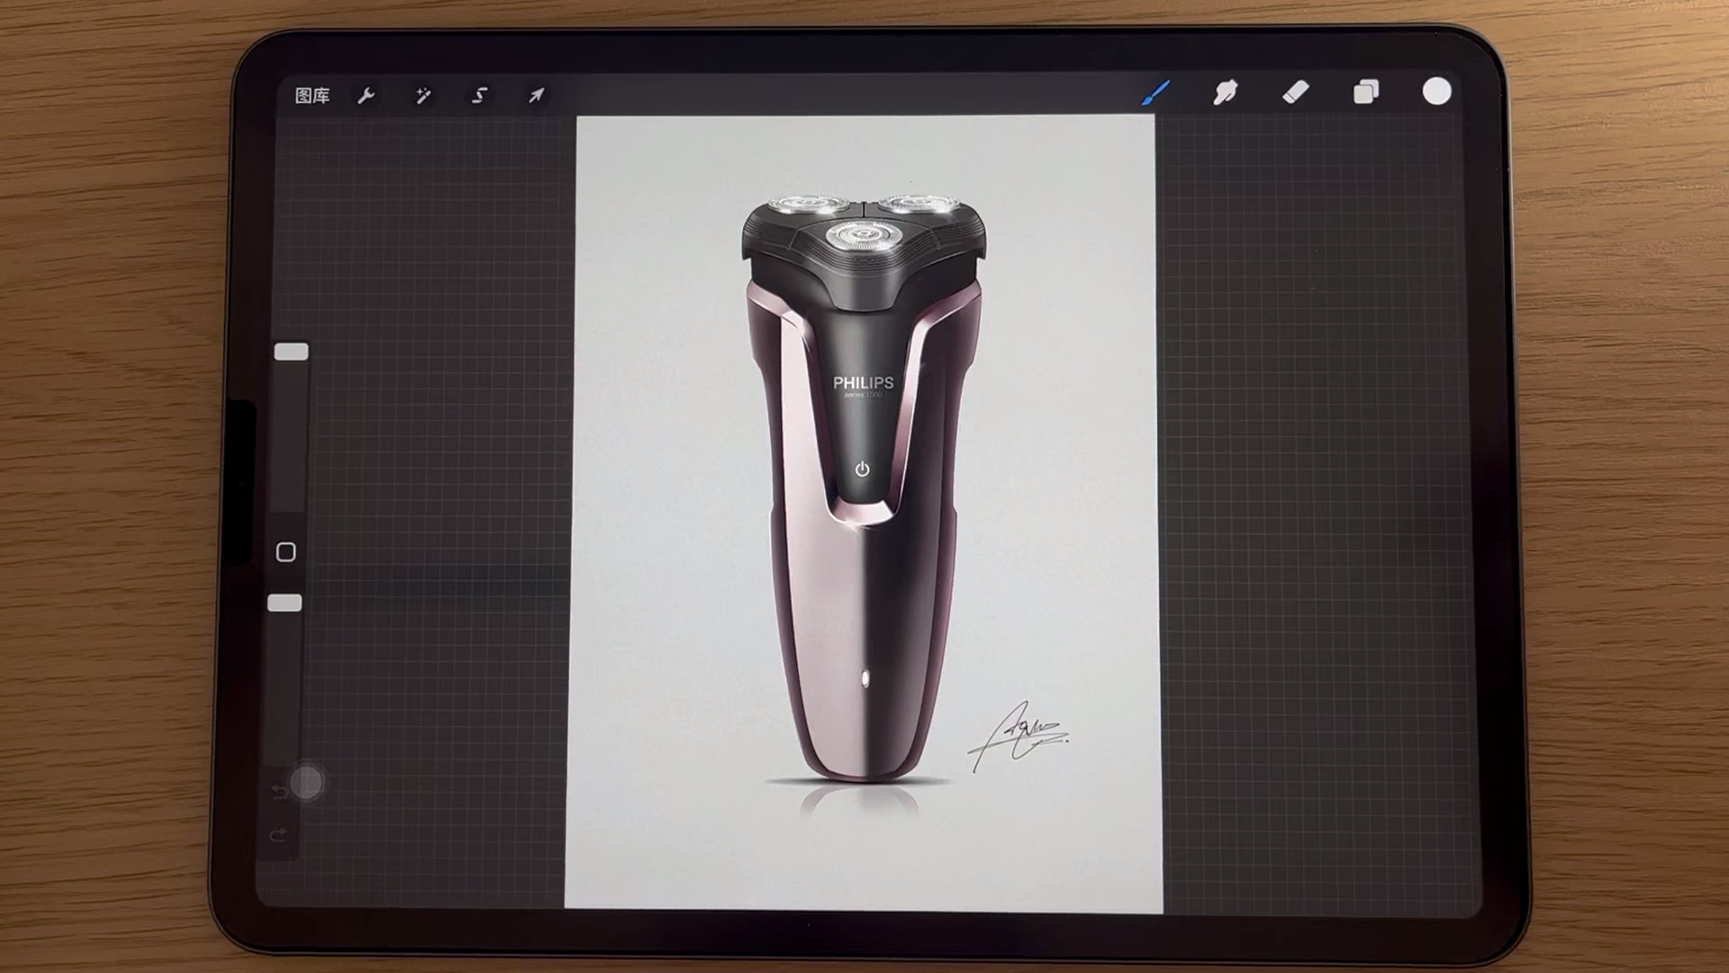Open the white active color picker
The image size is (1729, 973).
click(1437, 92)
